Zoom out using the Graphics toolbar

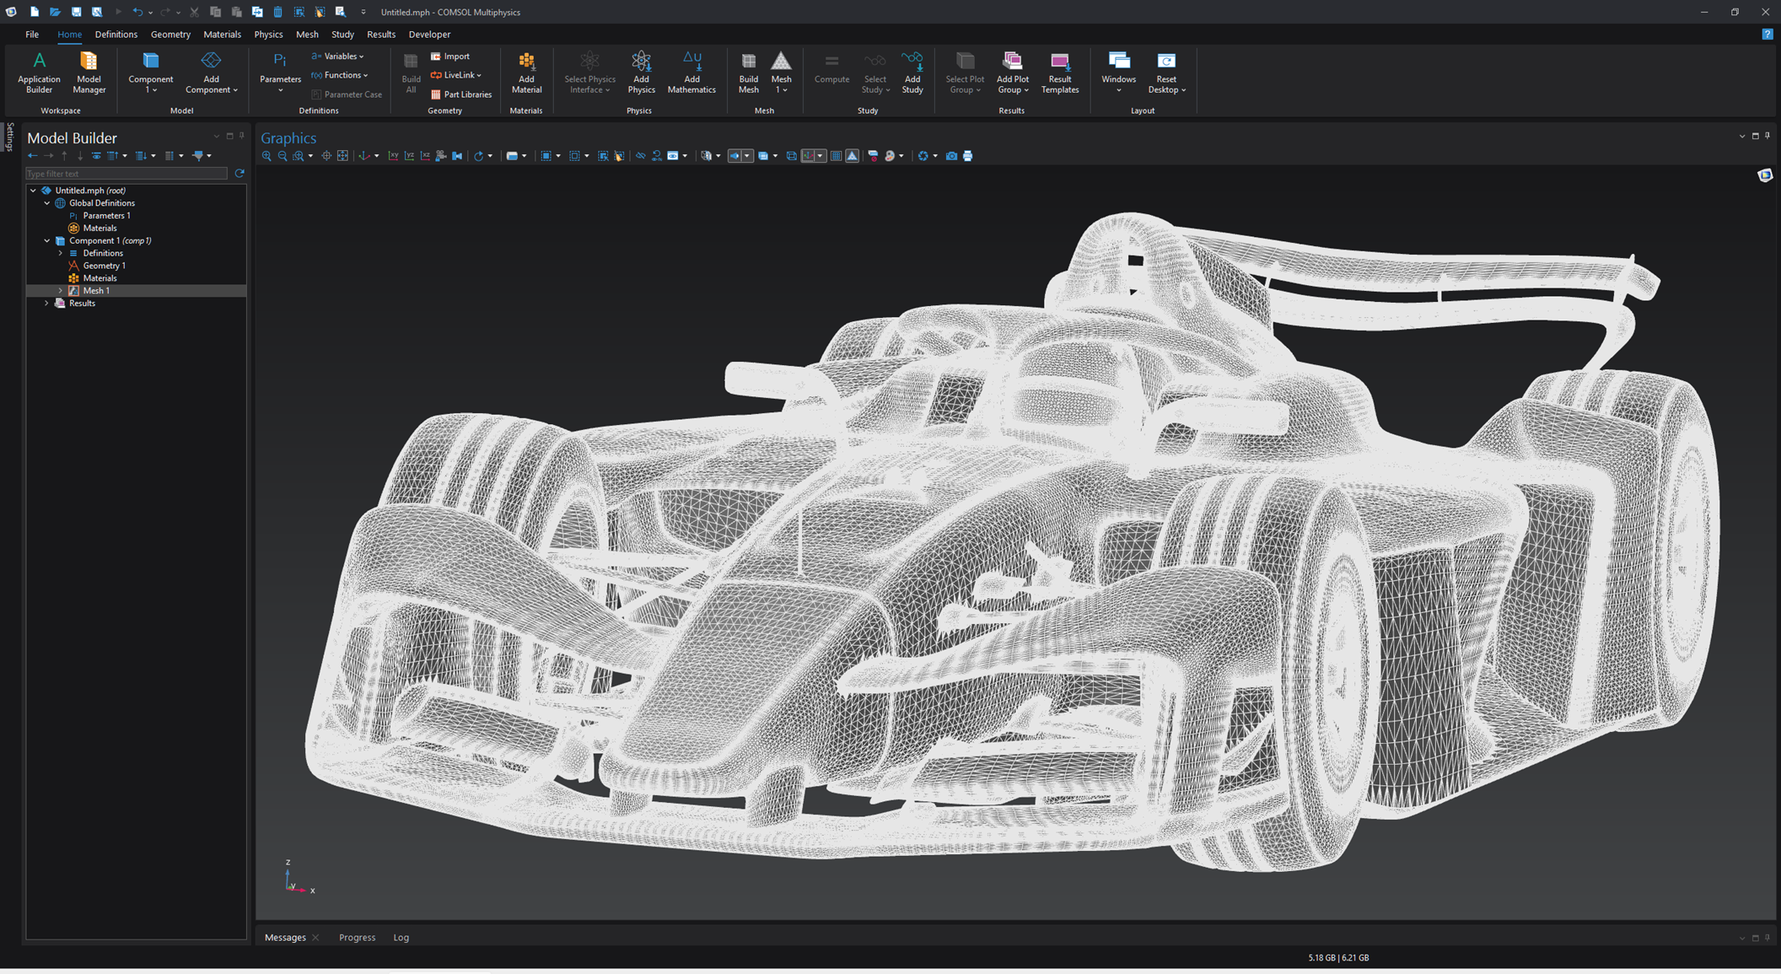click(282, 156)
